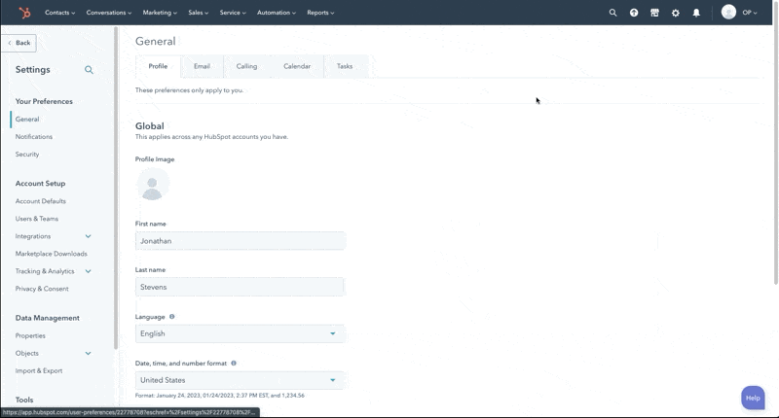Open Marketplace Downloads settings

tap(52, 254)
